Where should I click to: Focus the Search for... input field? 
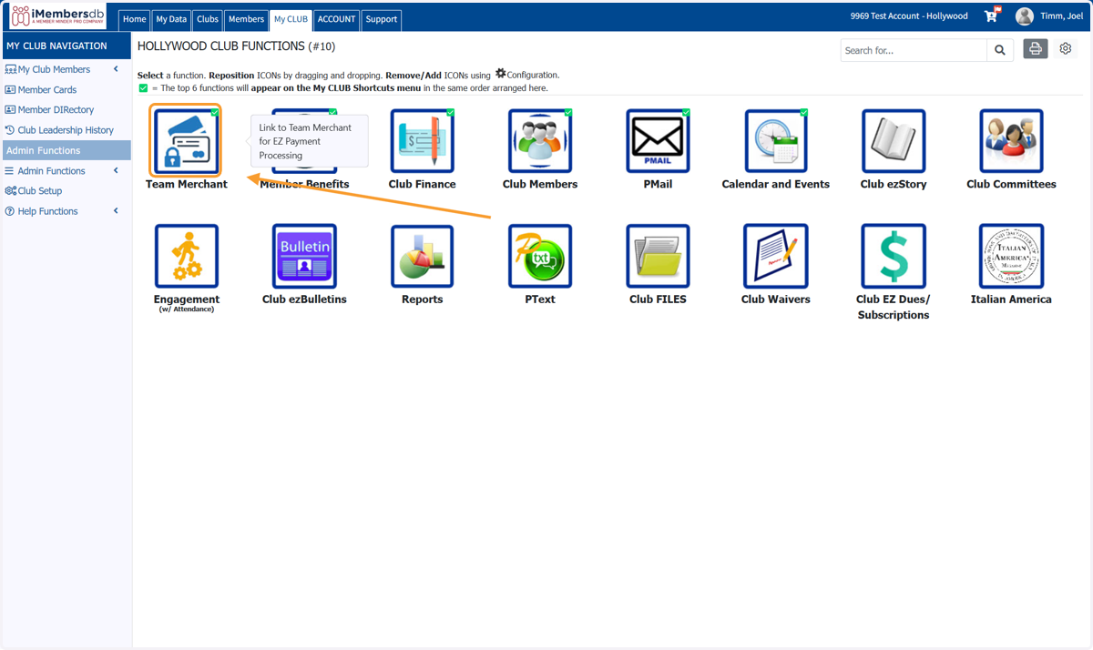(x=914, y=50)
